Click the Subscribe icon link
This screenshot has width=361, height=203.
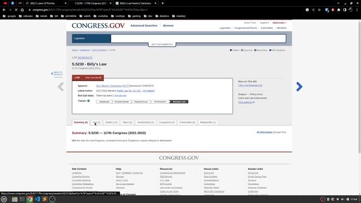click(x=246, y=50)
